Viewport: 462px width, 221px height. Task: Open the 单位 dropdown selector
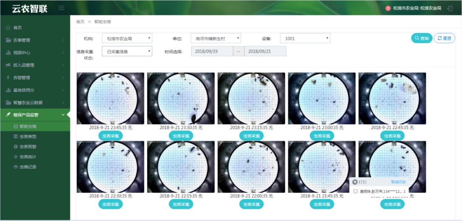[215, 39]
